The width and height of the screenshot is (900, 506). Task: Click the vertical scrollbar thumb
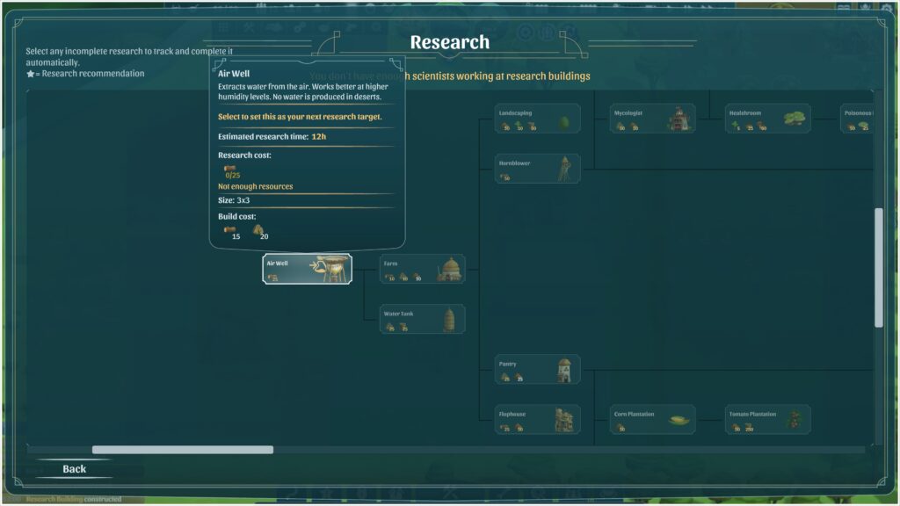point(879,267)
